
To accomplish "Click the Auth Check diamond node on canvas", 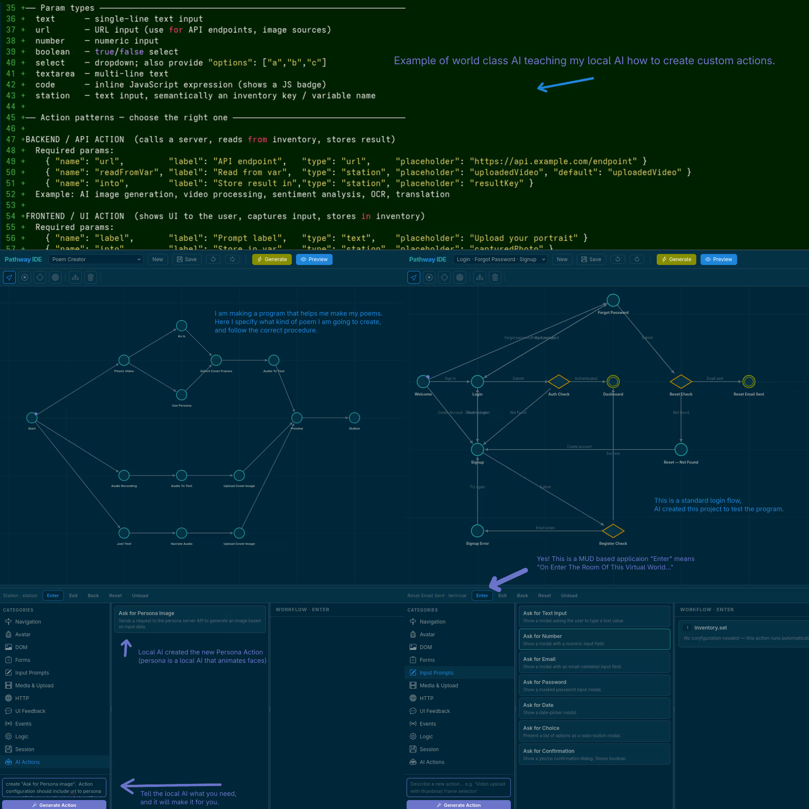I will click(x=558, y=382).
